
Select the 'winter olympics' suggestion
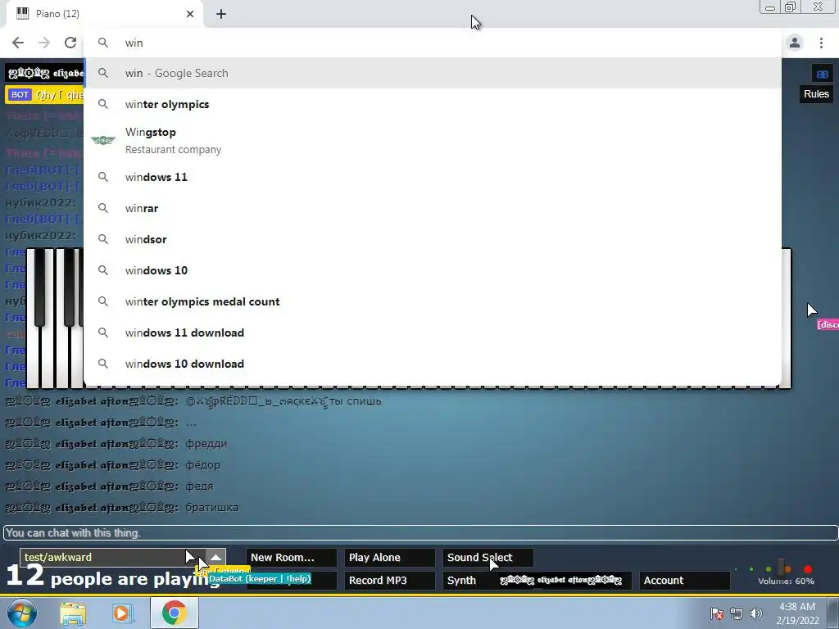coord(433,104)
